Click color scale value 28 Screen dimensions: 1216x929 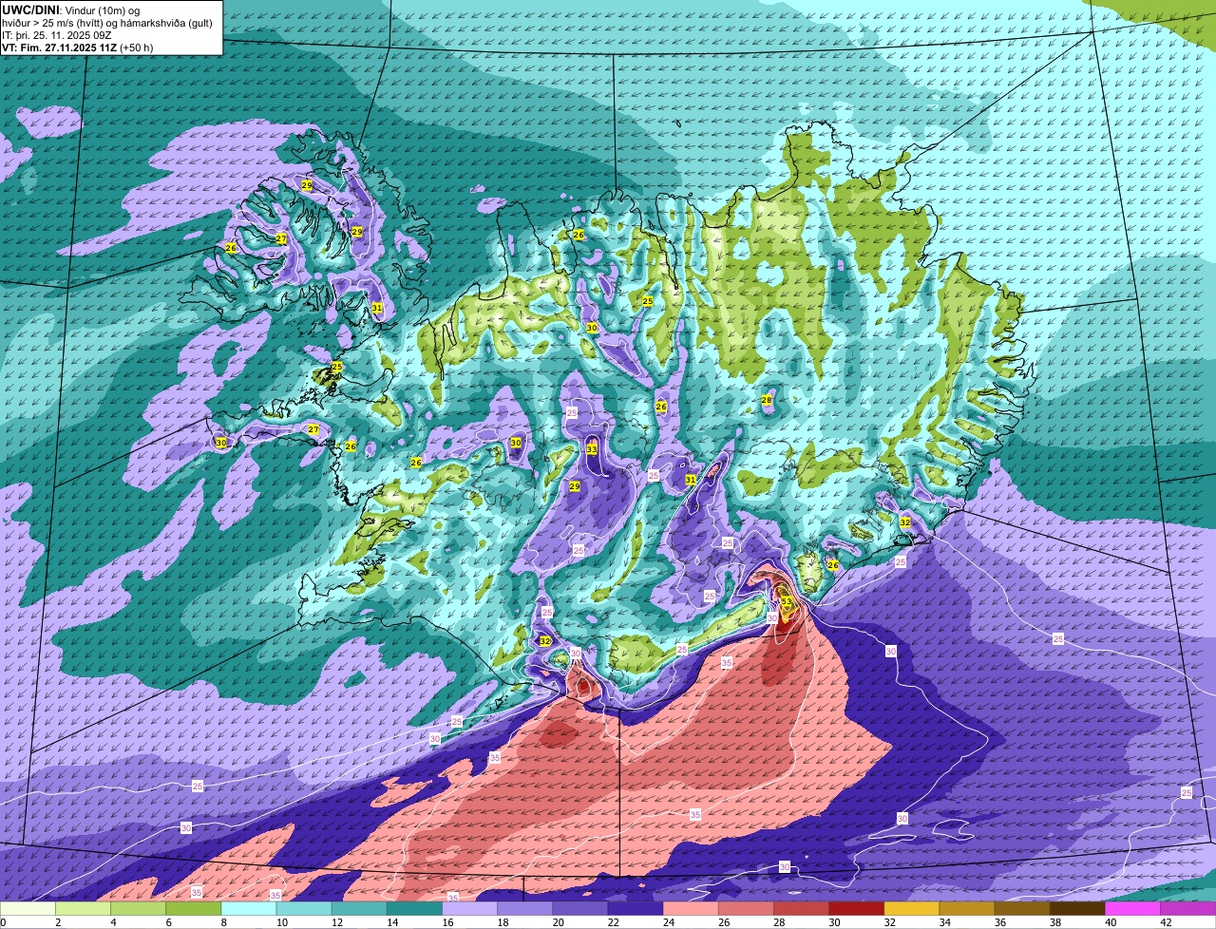click(x=778, y=922)
